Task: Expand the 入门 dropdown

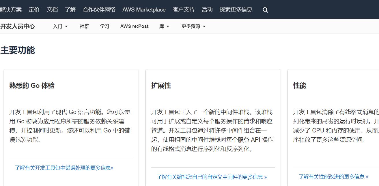Action: (60, 26)
